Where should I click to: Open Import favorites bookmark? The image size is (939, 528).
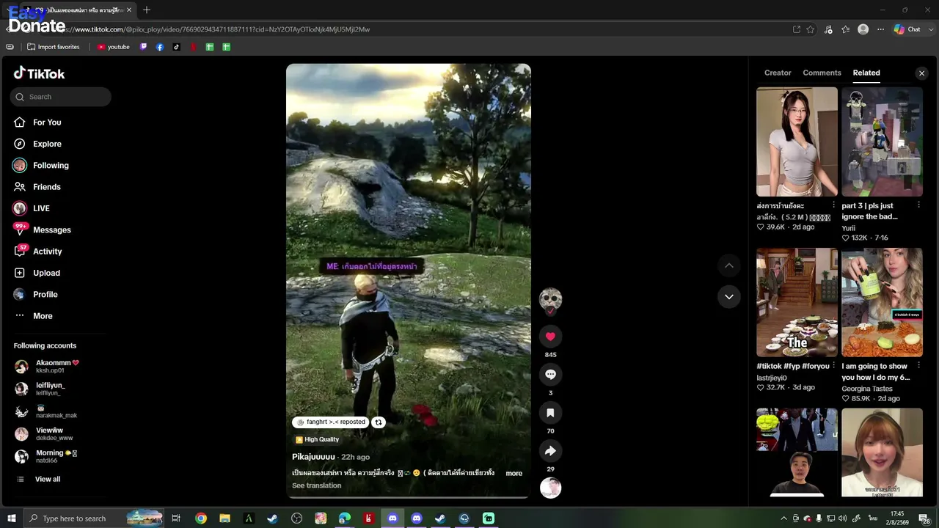(x=53, y=47)
